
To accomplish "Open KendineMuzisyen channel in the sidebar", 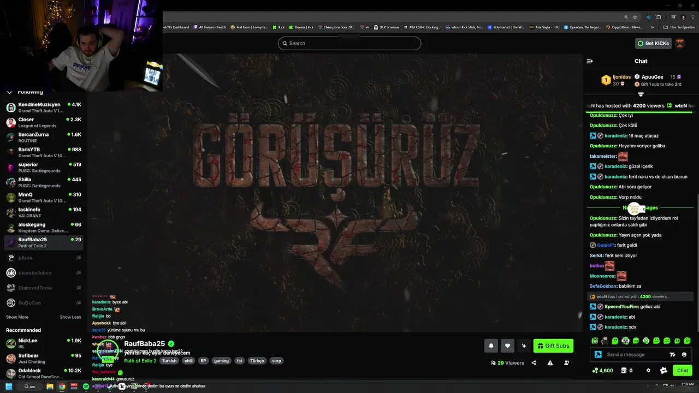I will point(44,108).
